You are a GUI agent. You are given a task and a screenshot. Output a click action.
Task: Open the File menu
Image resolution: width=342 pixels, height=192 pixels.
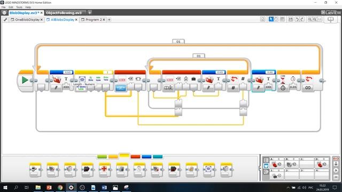pos(4,7)
